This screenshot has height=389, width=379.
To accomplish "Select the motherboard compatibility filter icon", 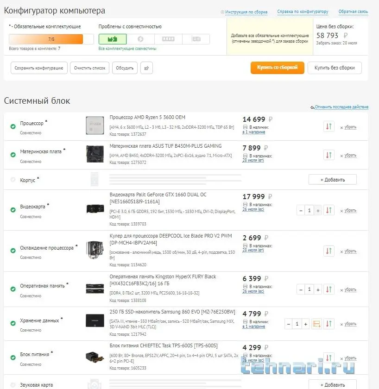I will coord(113,39).
